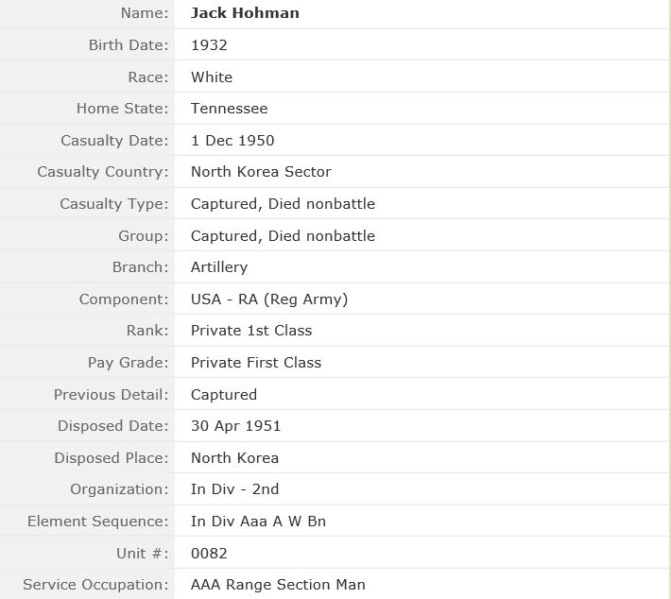This screenshot has width=671, height=599.
Task: Click the casualty date 1 Dec 1950
Action: point(232,141)
